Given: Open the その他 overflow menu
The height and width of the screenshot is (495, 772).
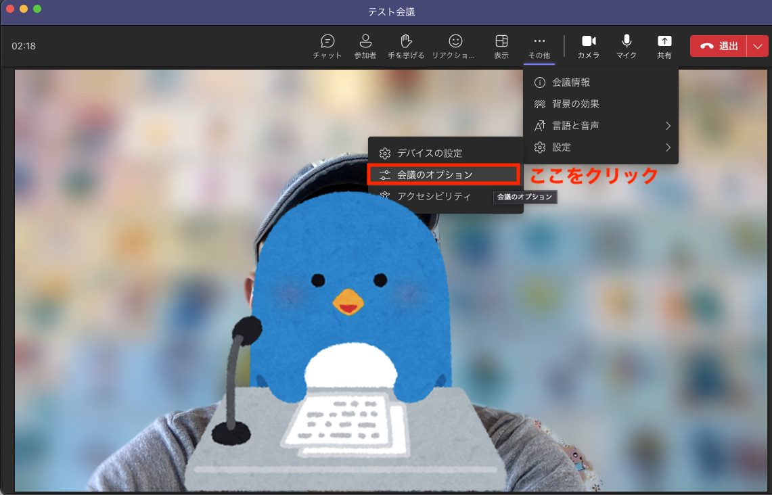Looking at the screenshot, I should coord(539,46).
